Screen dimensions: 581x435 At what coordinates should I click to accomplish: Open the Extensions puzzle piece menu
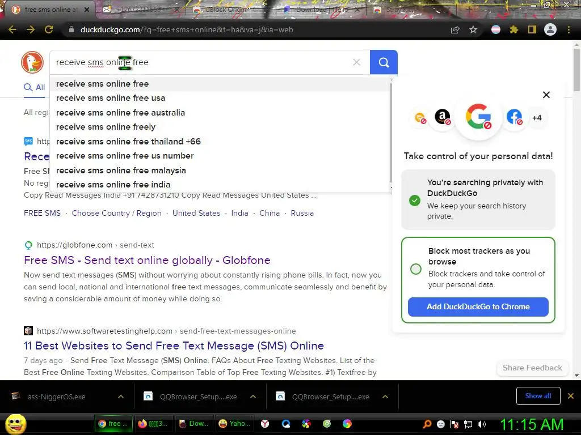tap(514, 29)
